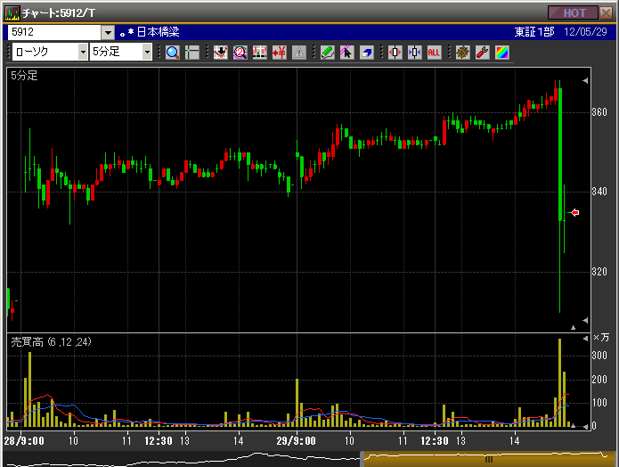Open the wrench settings tool
This screenshot has height=467, width=619.
click(482, 52)
